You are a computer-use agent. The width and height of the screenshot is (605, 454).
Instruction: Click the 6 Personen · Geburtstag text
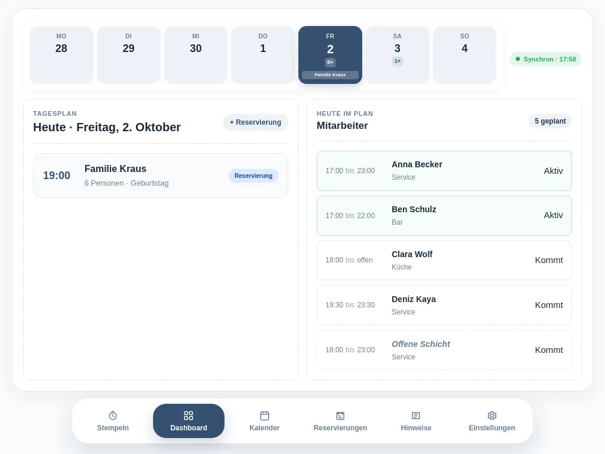click(126, 183)
